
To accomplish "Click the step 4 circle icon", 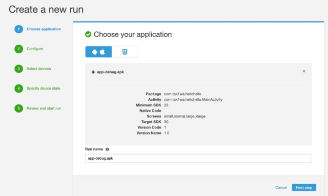I will click(x=18, y=89).
